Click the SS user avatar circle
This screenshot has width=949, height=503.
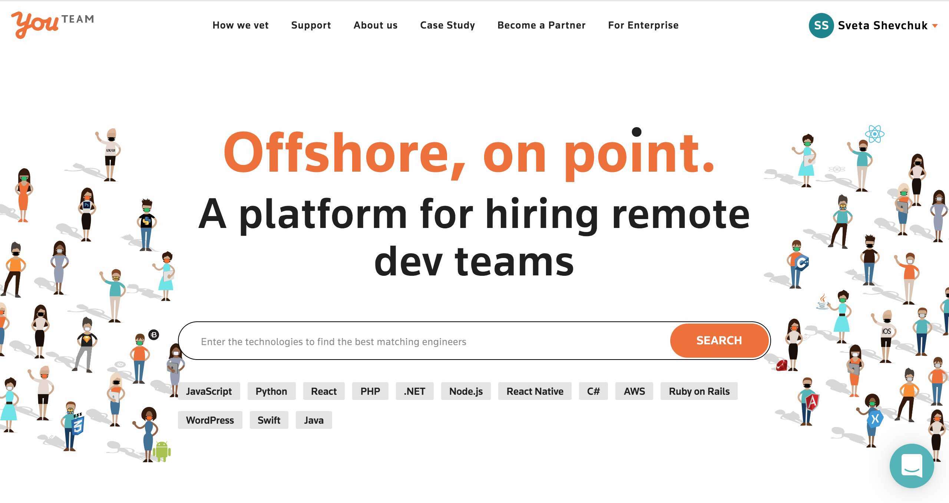(x=821, y=25)
